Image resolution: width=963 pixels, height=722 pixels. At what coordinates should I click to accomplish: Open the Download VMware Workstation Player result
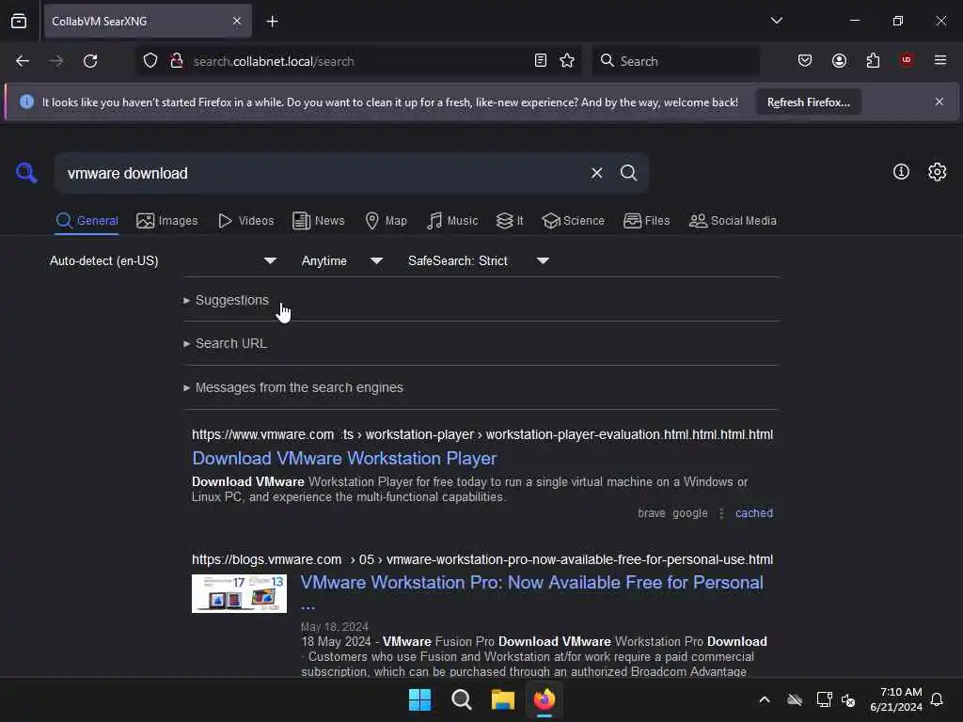344,459
